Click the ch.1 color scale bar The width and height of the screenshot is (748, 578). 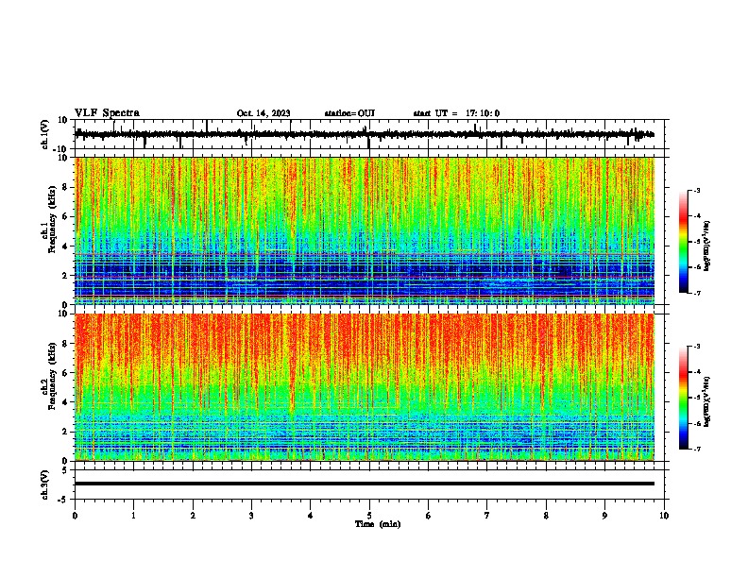[684, 242]
